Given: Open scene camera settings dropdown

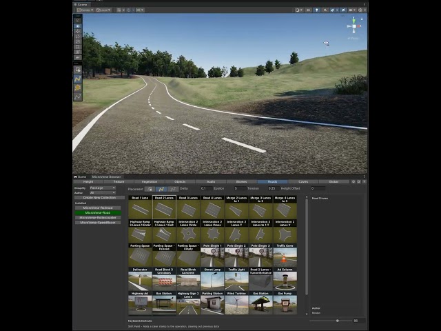Looking at the screenshot, I should coord(352,10).
